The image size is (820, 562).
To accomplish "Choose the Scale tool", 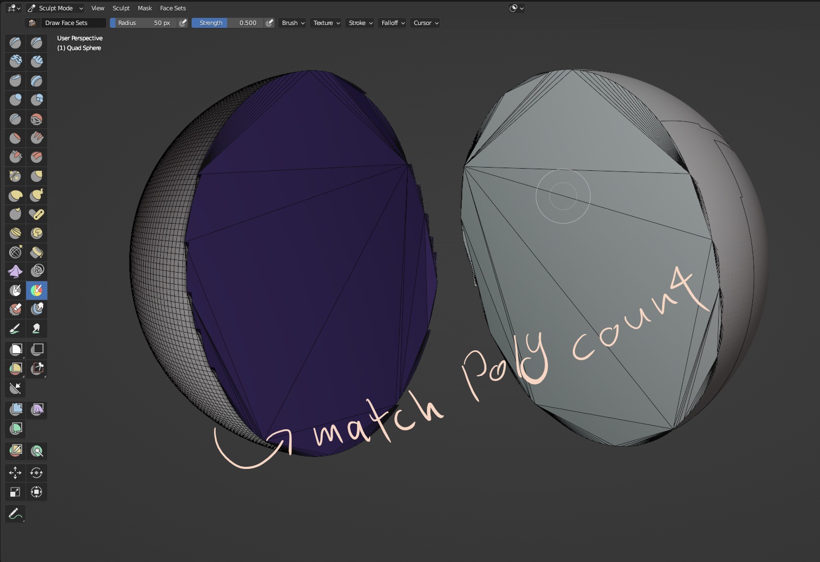I will click(x=15, y=492).
